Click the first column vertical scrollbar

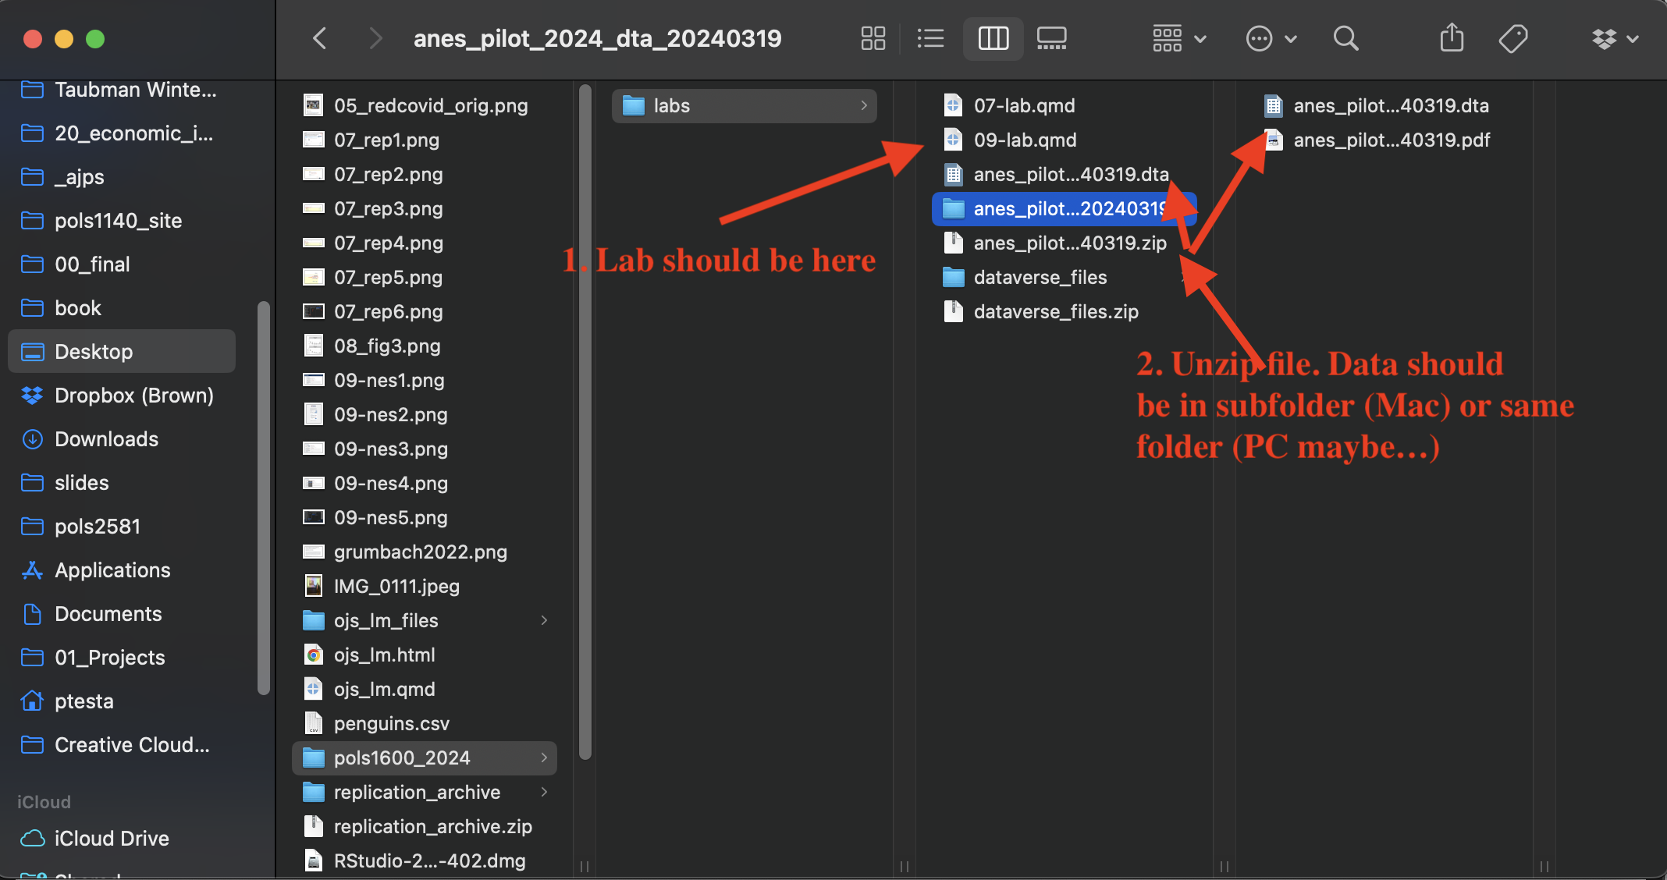point(585,421)
